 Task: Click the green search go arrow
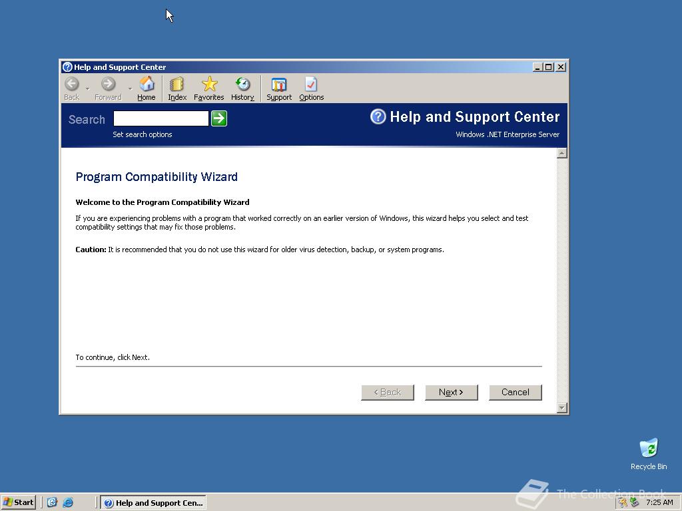[218, 118]
